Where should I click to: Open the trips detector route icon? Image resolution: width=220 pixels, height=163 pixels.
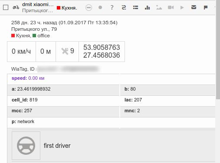coord(124,7)
